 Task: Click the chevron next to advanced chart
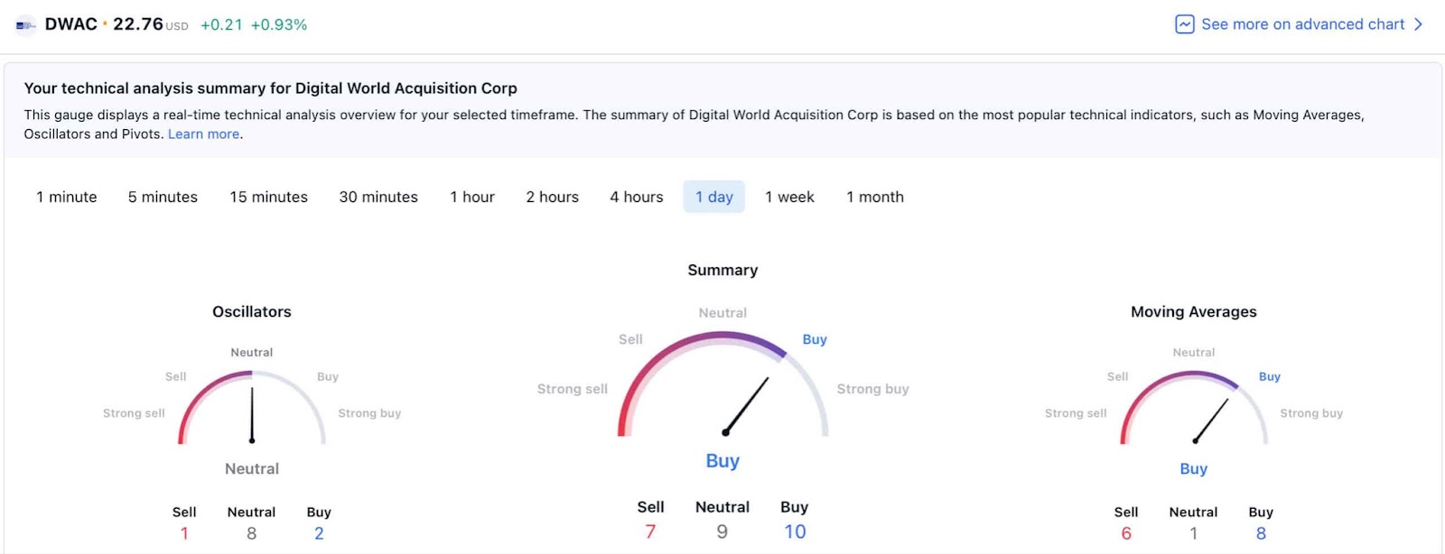pyautogui.click(x=1418, y=24)
